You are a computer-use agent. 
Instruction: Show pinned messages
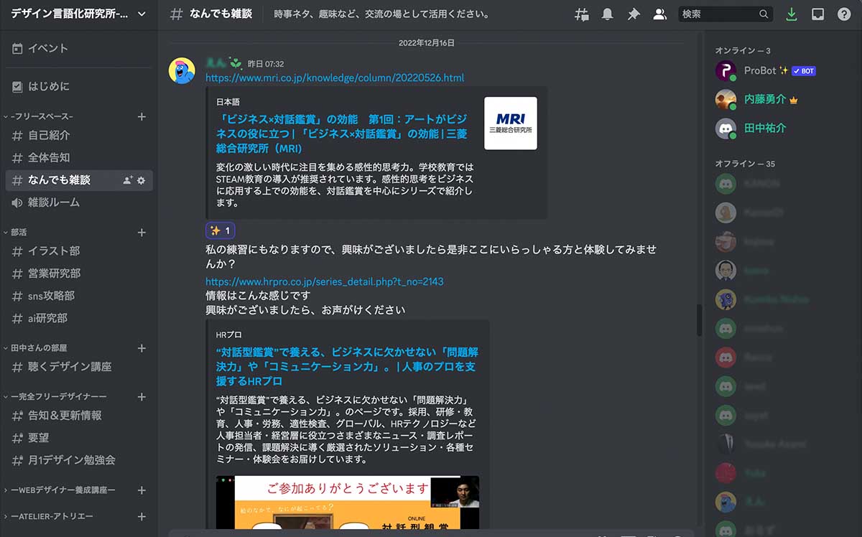point(634,14)
